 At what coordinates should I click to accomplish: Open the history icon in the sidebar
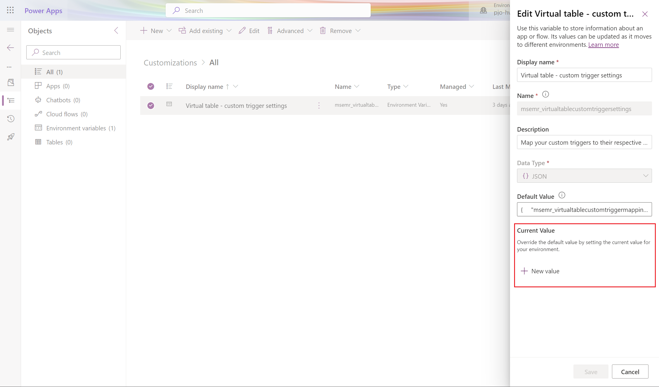pos(11,119)
